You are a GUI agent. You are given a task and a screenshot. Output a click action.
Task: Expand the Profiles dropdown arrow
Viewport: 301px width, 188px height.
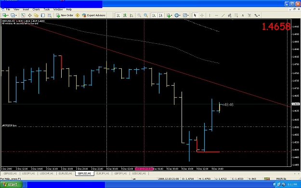(16, 15)
